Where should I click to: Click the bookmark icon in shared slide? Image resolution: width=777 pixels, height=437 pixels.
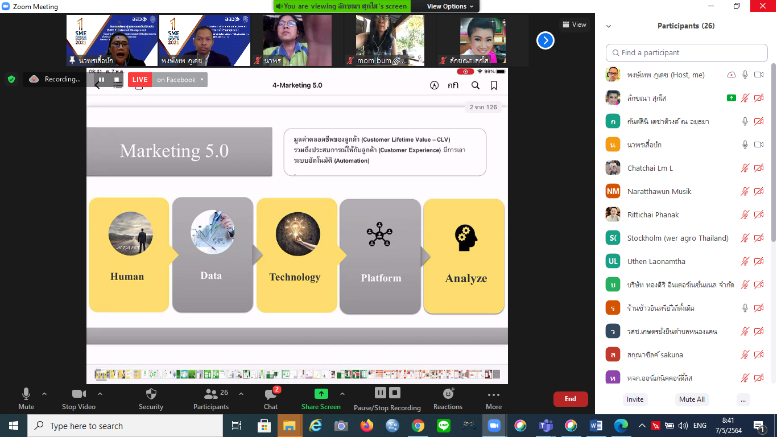[x=494, y=85]
